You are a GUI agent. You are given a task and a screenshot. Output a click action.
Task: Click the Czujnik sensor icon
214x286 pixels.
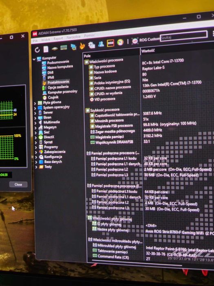(x=44, y=98)
